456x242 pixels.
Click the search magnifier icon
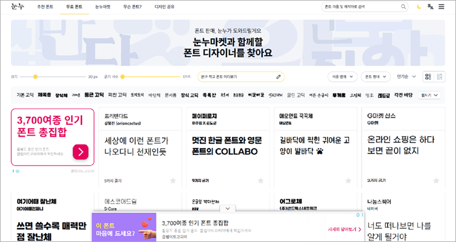[x=404, y=7]
